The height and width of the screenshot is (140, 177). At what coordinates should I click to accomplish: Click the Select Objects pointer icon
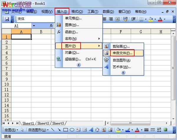click(x=22, y=130)
